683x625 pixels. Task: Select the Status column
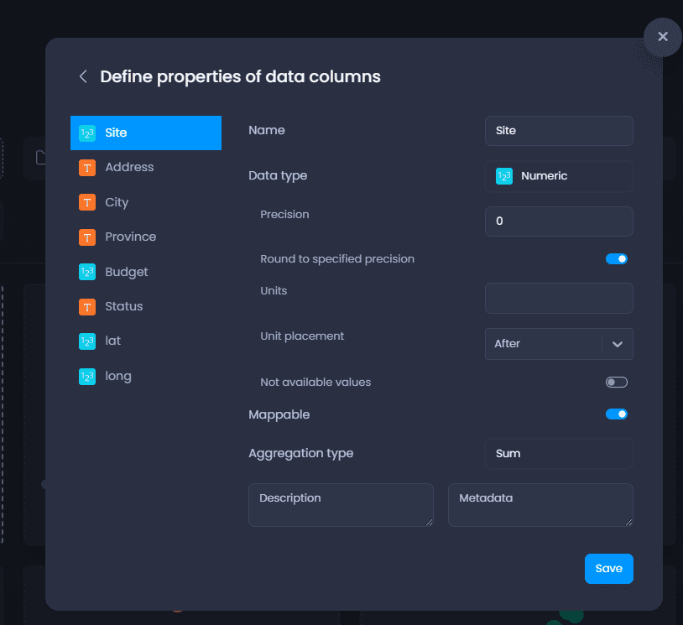[x=146, y=306]
